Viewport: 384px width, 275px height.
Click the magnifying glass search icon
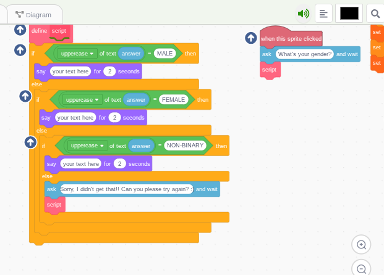(375, 14)
